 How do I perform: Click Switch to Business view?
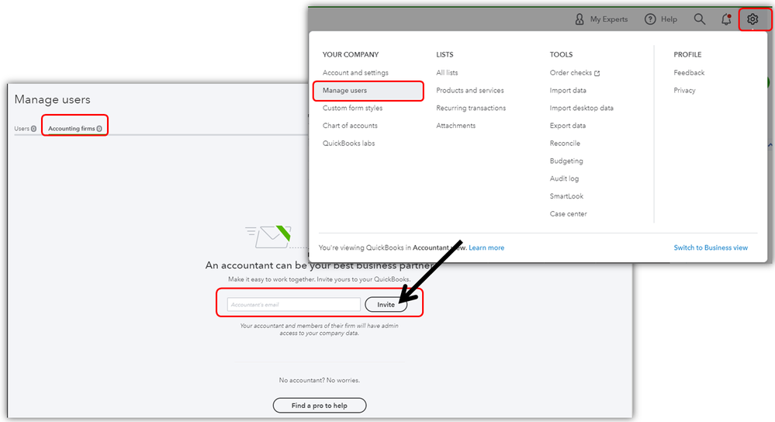(x=711, y=247)
